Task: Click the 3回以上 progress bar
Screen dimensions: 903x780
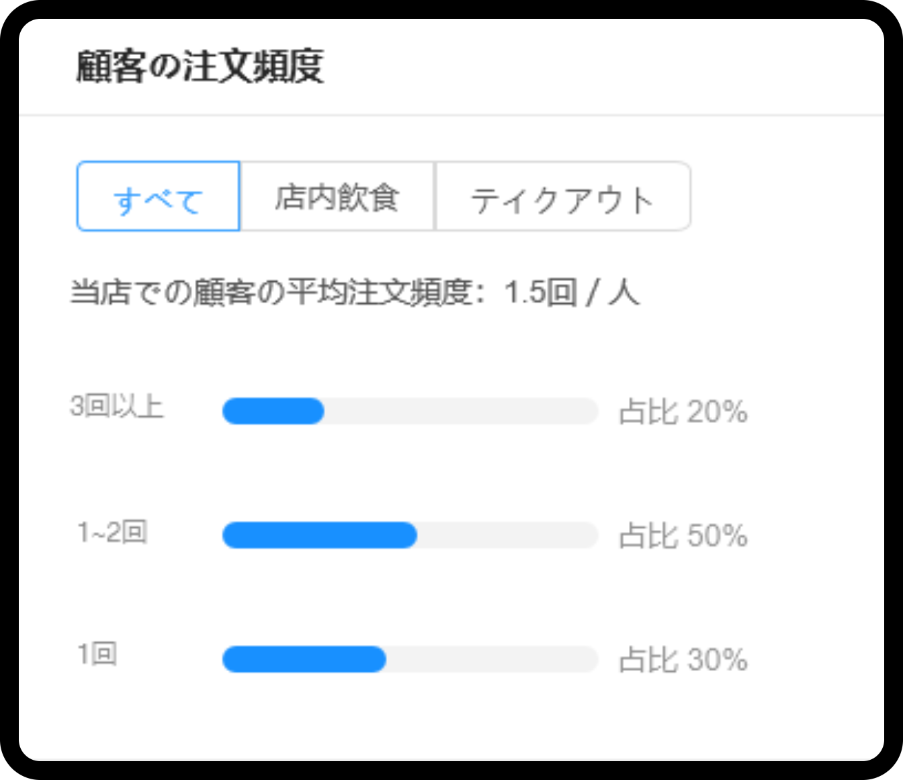Action: tap(410, 411)
